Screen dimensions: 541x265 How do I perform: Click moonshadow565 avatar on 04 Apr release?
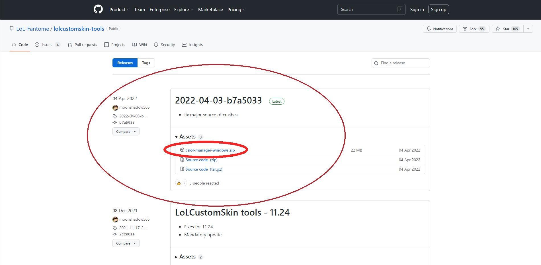click(115, 107)
